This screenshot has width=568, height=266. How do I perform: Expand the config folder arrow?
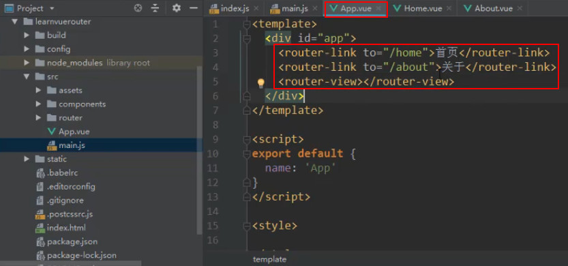pos(27,49)
